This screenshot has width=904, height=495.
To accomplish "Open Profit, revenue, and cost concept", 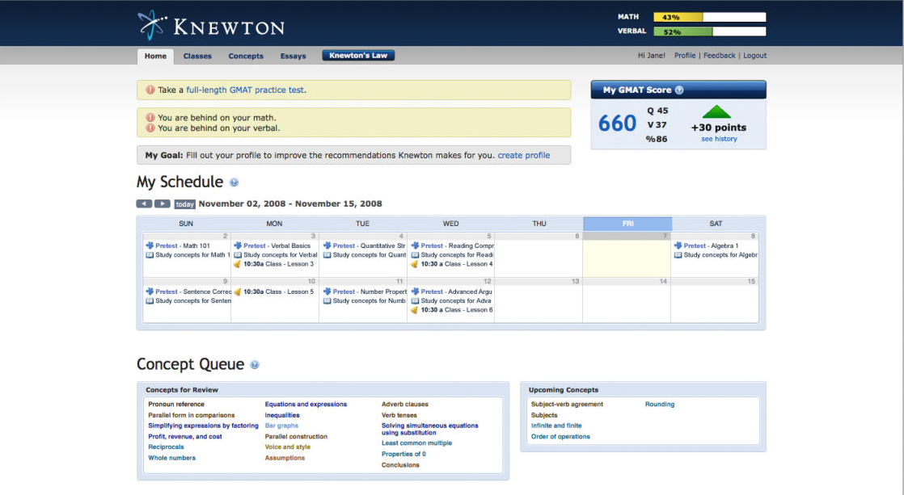I will click(x=184, y=436).
